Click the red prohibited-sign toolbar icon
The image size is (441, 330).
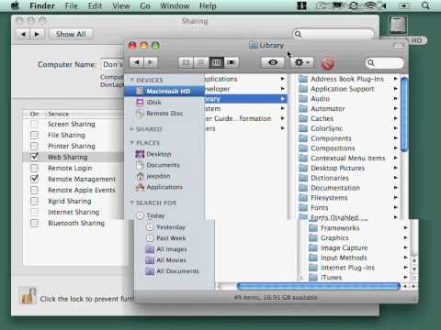[x=327, y=64]
